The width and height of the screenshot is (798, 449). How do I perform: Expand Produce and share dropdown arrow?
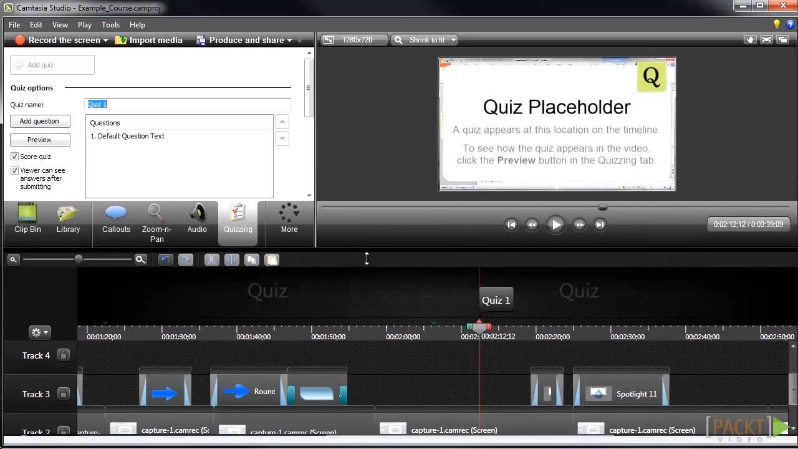tap(289, 41)
